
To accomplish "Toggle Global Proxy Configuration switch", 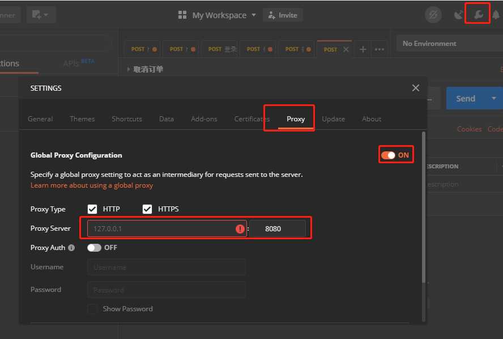I will pos(388,155).
